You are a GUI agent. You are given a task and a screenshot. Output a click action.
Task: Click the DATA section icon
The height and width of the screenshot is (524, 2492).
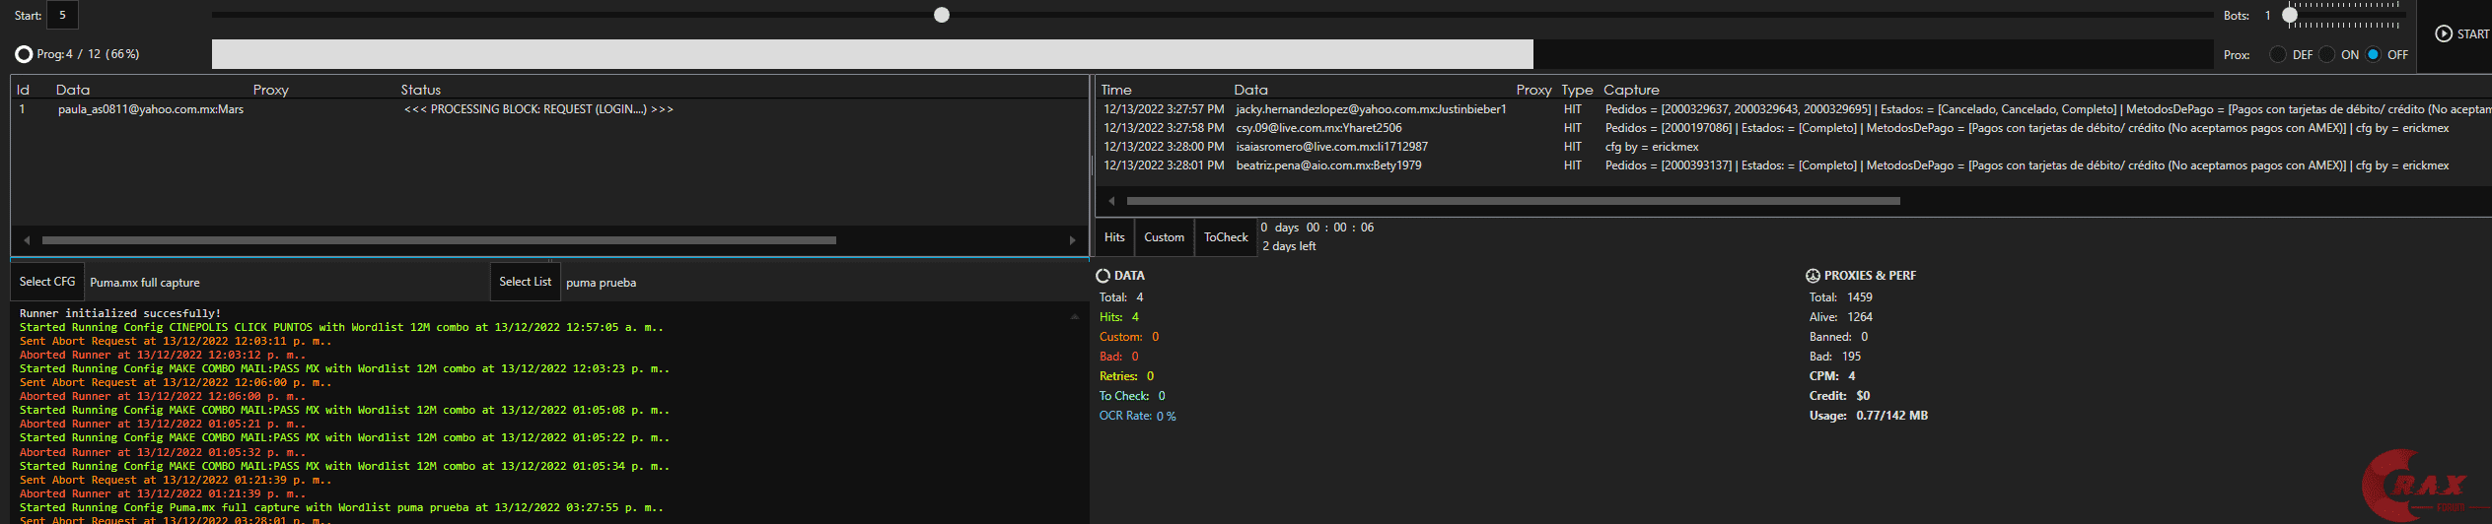pyautogui.click(x=1104, y=276)
